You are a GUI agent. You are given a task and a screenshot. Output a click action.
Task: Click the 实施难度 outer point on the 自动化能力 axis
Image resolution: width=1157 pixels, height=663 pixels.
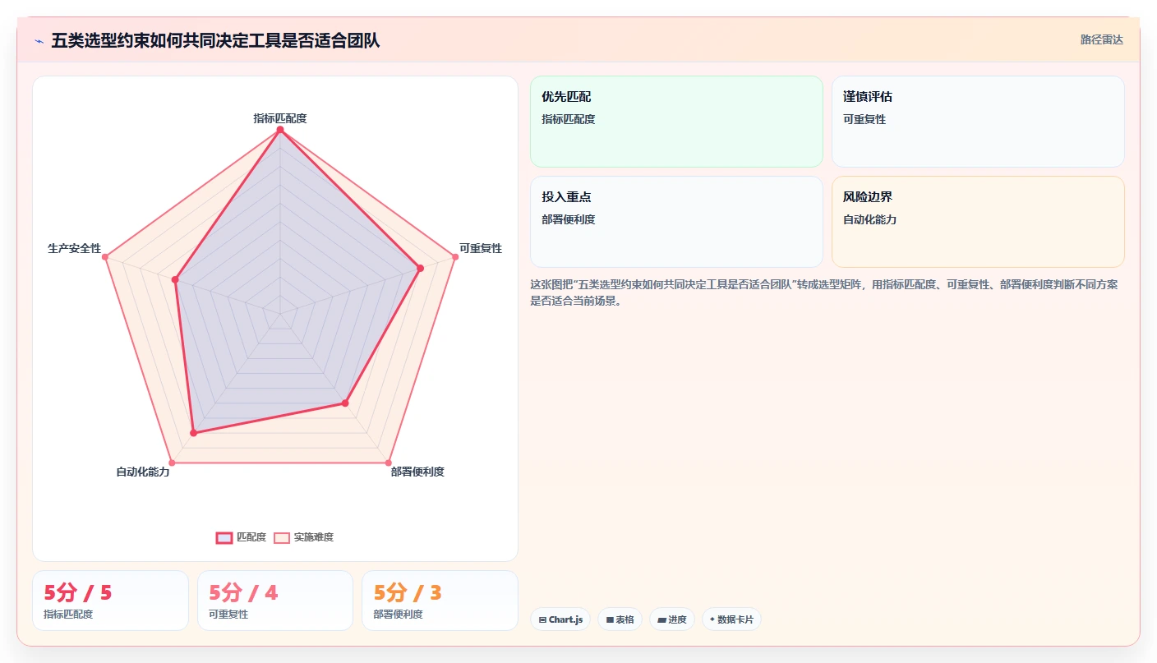pos(171,463)
